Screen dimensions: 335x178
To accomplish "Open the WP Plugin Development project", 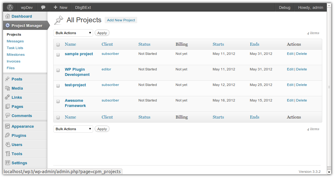I will point(77,72).
